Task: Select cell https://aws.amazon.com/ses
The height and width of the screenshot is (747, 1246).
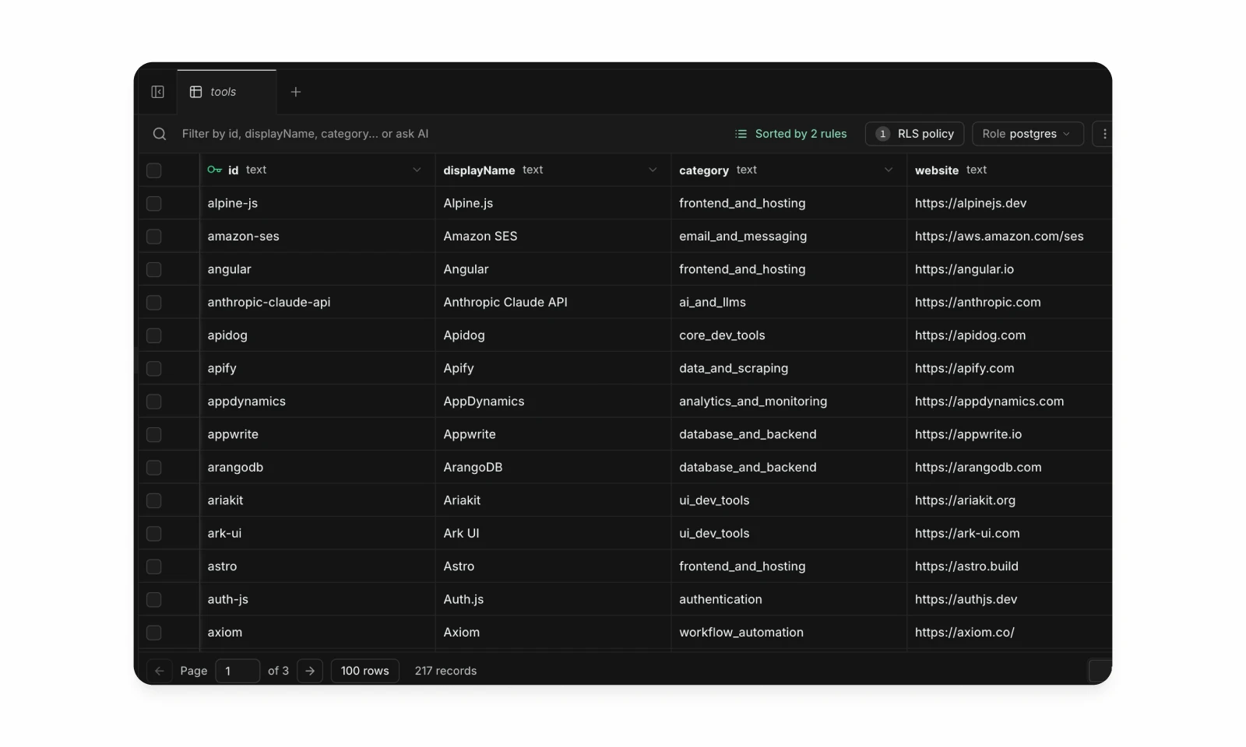Action: (x=1009, y=236)
